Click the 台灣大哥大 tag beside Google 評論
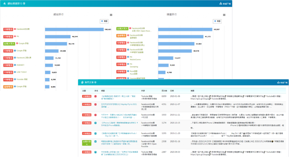 9,44
